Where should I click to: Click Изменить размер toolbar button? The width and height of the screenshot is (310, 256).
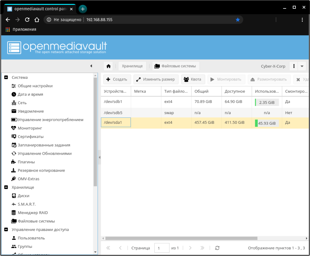tap(155, 79)
